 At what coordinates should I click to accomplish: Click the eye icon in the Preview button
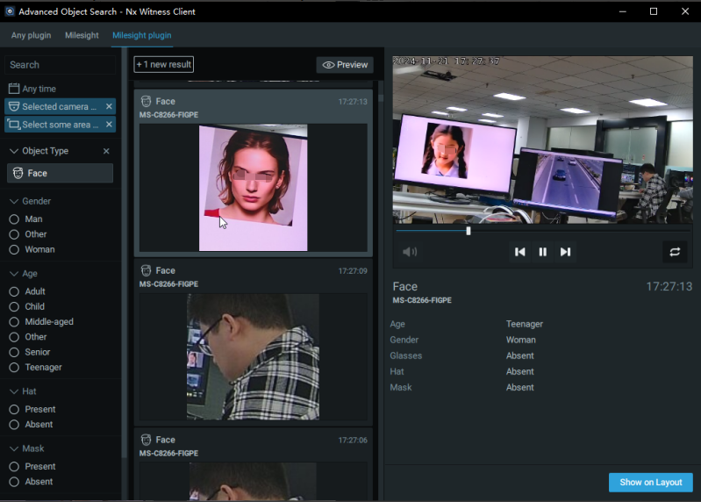click(x=329, y=65)
